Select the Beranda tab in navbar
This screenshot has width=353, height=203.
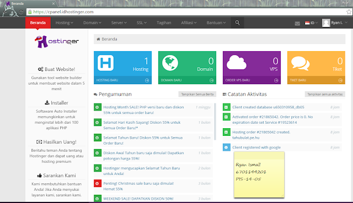tap(38, 23)
